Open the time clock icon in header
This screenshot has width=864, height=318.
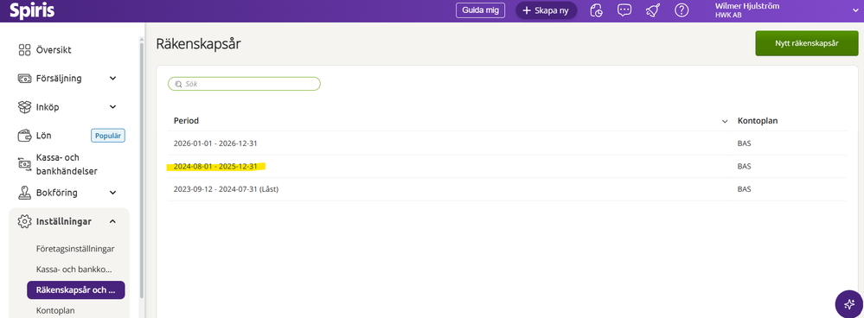tap(597, 10)
